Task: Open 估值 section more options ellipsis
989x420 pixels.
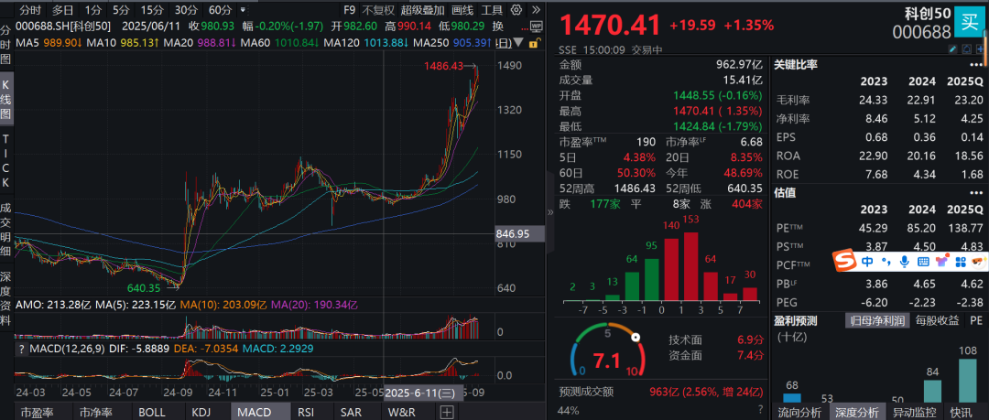Action: click(976, 193)
